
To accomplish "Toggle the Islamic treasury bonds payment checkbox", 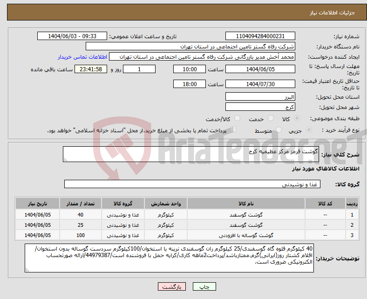I will [x=233, y=129].
